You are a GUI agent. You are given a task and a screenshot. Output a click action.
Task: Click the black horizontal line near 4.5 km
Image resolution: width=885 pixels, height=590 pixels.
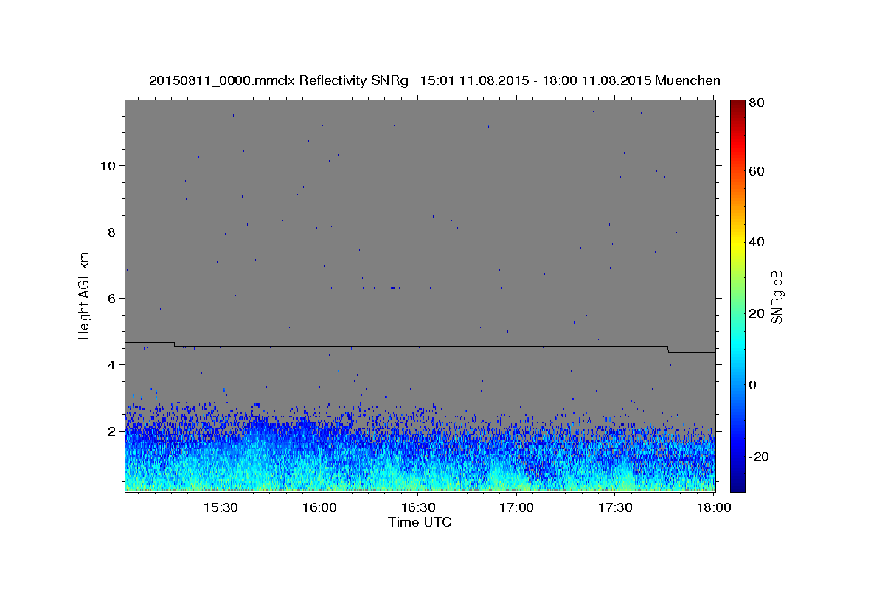tap(420, 346)
